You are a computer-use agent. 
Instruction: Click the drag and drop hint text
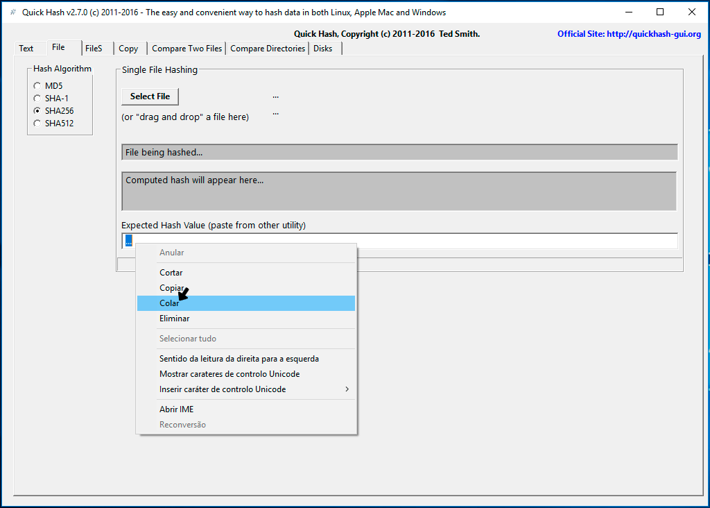185,117
